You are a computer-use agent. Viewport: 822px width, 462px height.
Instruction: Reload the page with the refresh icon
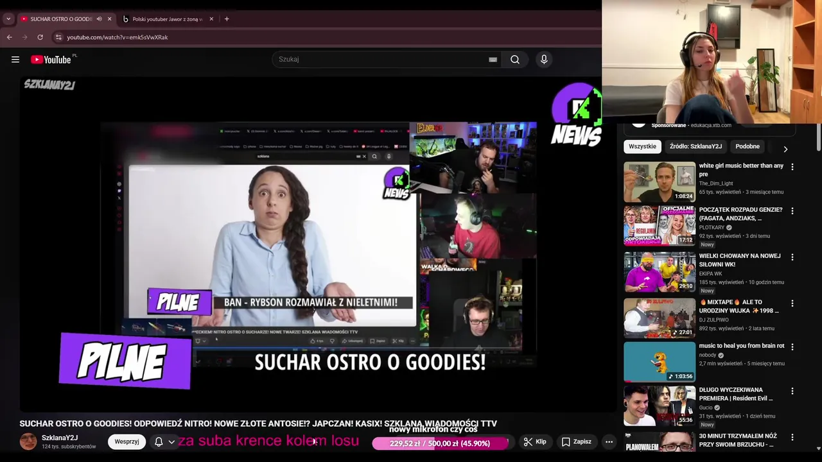click(40, 37)
